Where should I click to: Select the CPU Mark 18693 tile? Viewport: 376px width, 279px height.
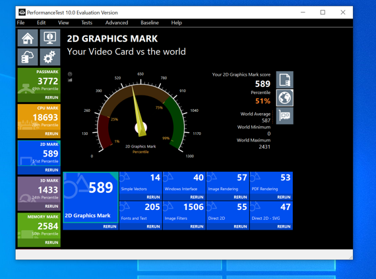pyautogui.click(x=39, y=117)
